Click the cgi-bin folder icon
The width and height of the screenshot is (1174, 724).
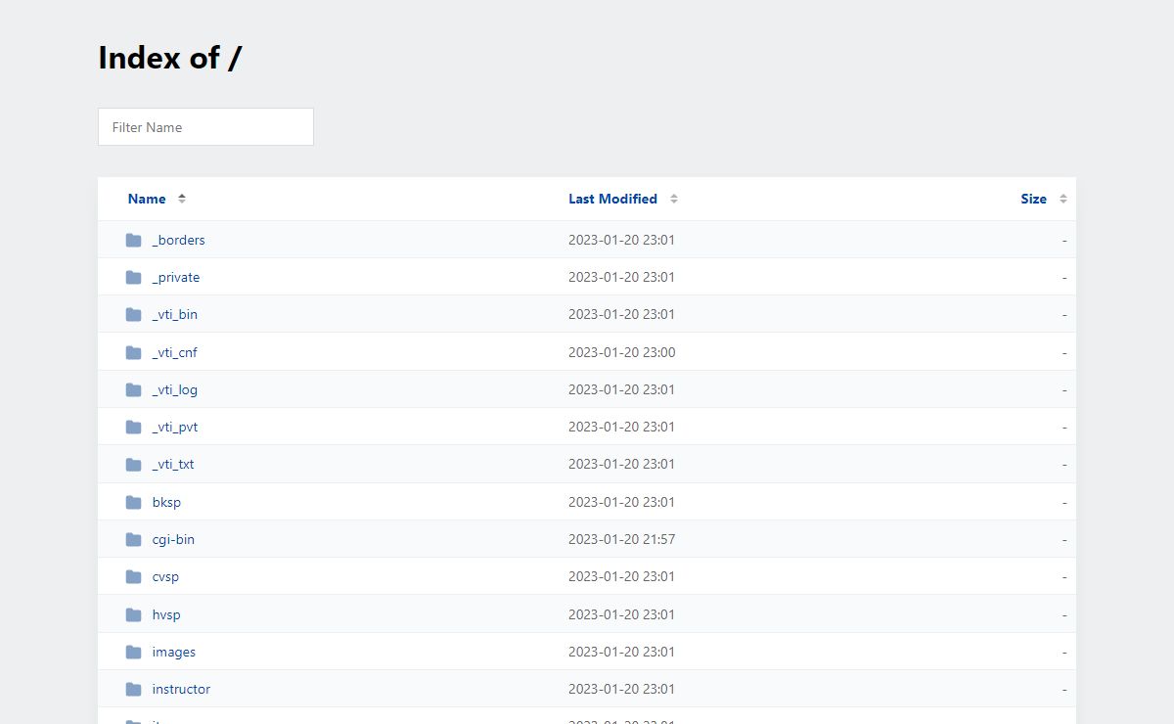[x=134, y=540]
